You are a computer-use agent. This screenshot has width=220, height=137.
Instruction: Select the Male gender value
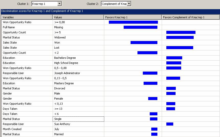pos(78,93)
